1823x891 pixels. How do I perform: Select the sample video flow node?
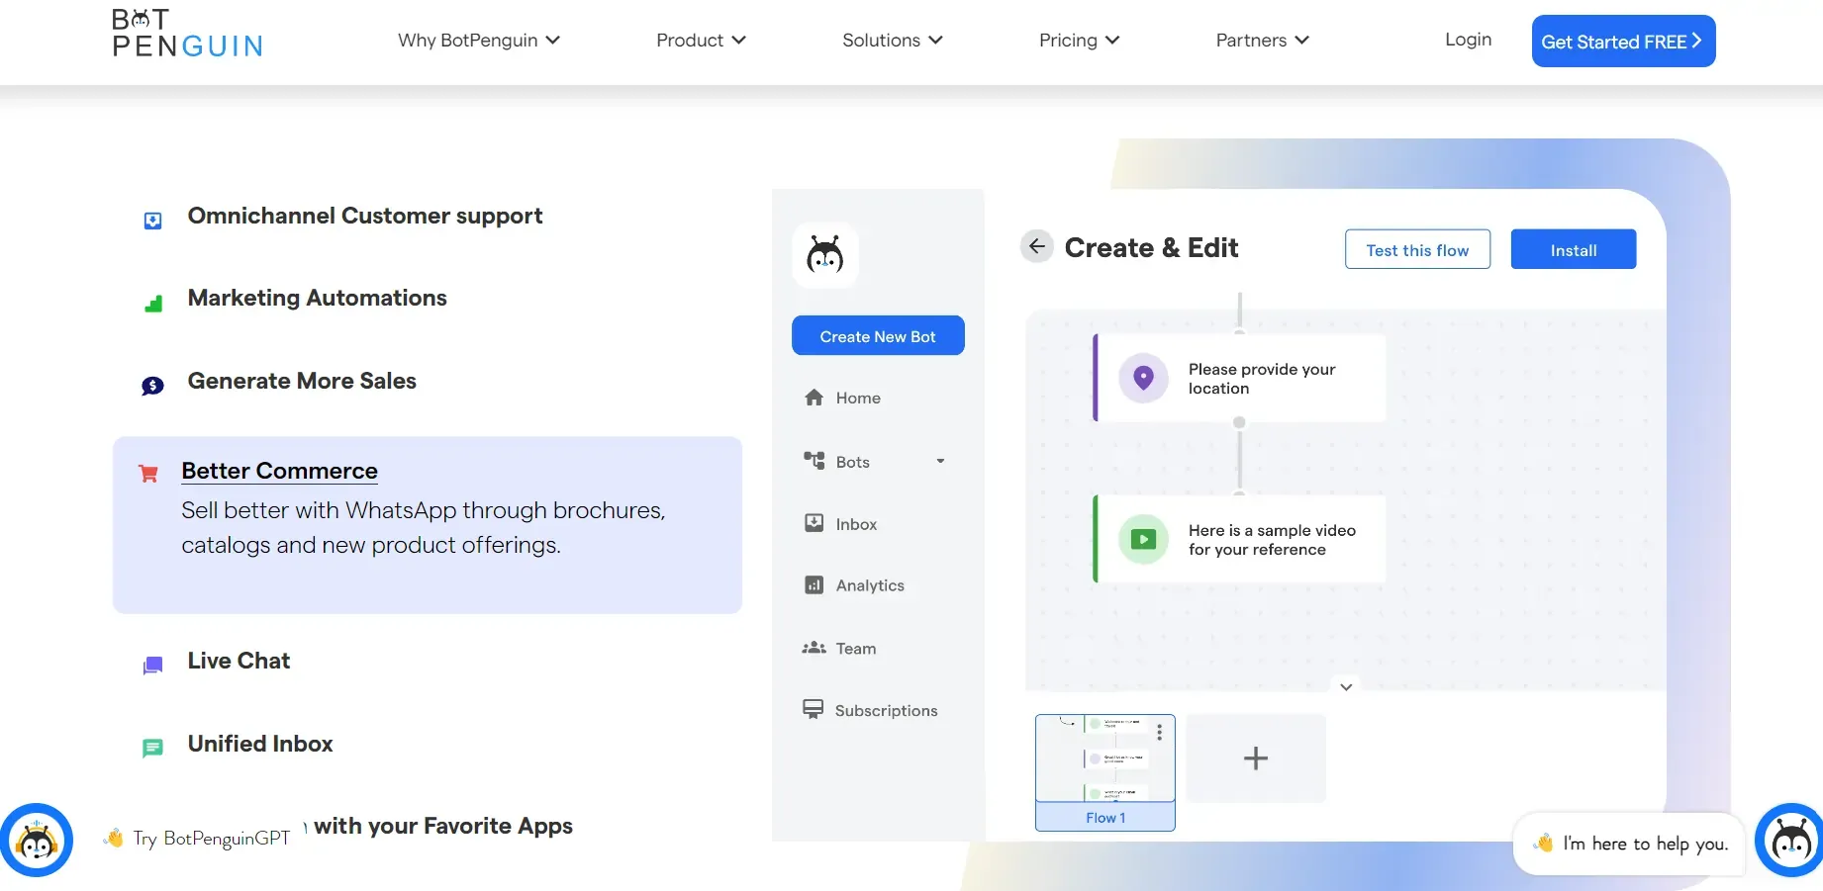click(x=1240, y=539)
